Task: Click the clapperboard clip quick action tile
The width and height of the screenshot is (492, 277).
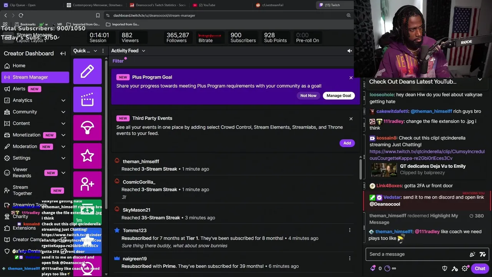Action: click(87, 100)
